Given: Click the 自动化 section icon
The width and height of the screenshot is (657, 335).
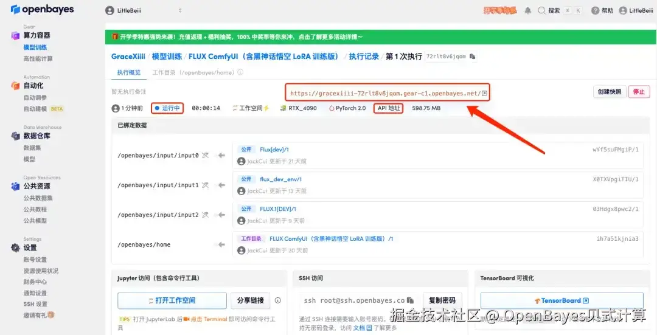Looking at the screenshot, I should (15, 86).
